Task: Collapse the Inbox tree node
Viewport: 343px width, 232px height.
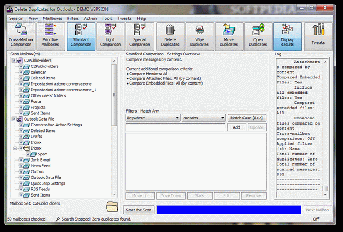Action: coord(15,148)
